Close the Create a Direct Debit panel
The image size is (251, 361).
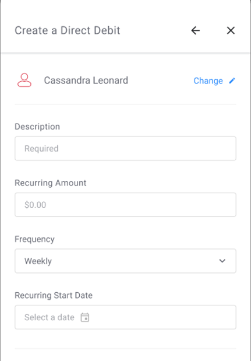tap(231, 30)
